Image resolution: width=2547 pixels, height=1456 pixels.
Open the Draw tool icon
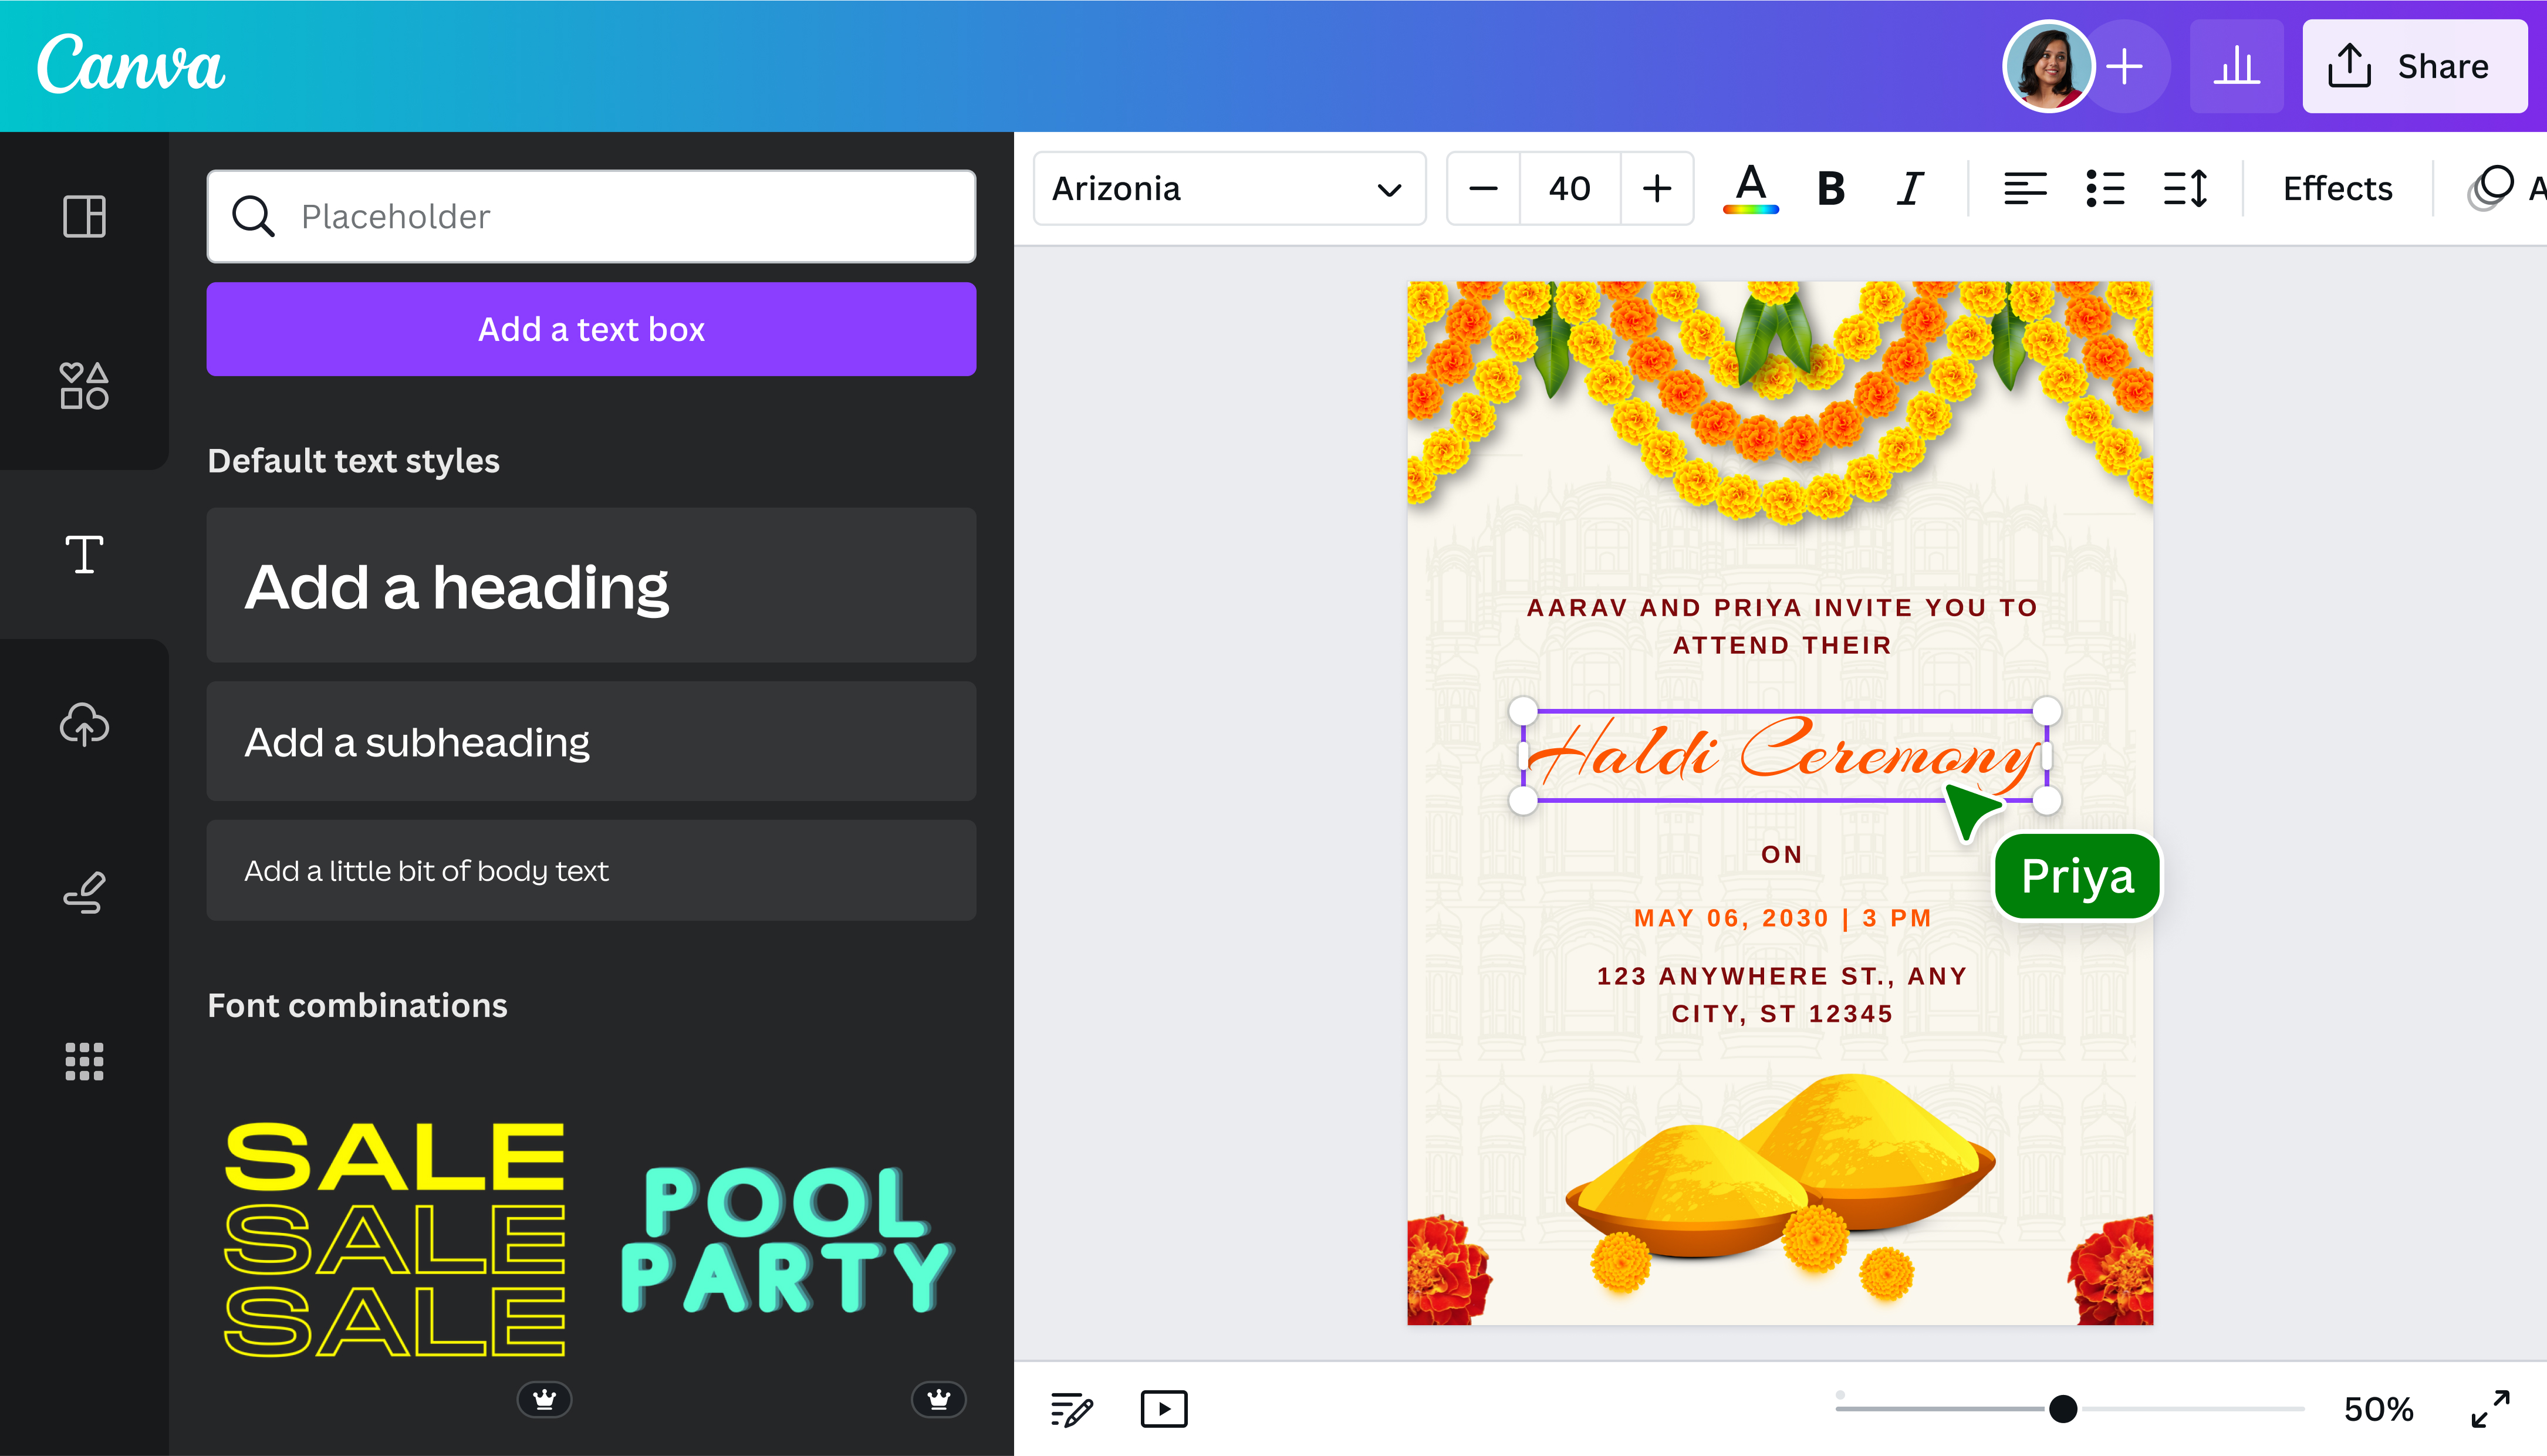tap(84, 892)
